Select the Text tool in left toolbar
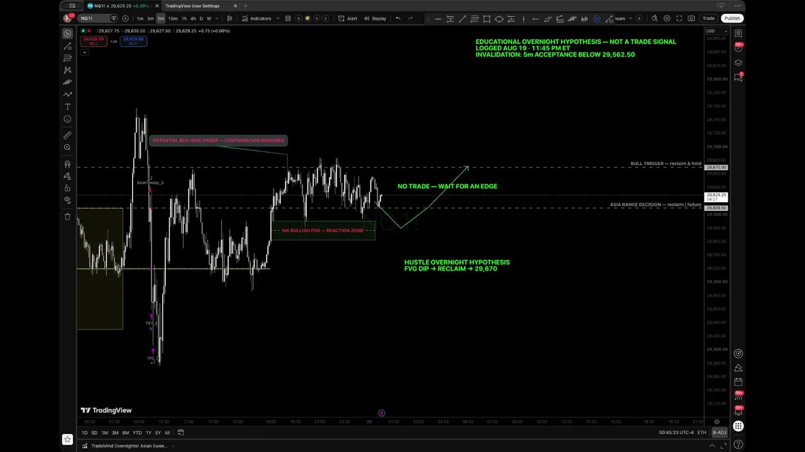 pos(67,107)
